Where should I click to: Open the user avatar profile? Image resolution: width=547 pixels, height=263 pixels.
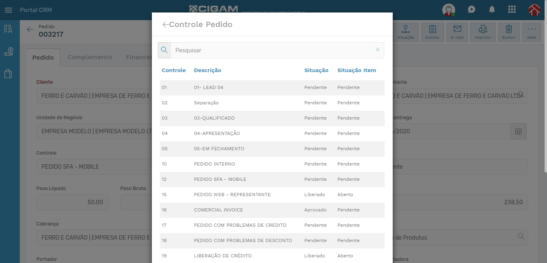[x=449, y=10]
